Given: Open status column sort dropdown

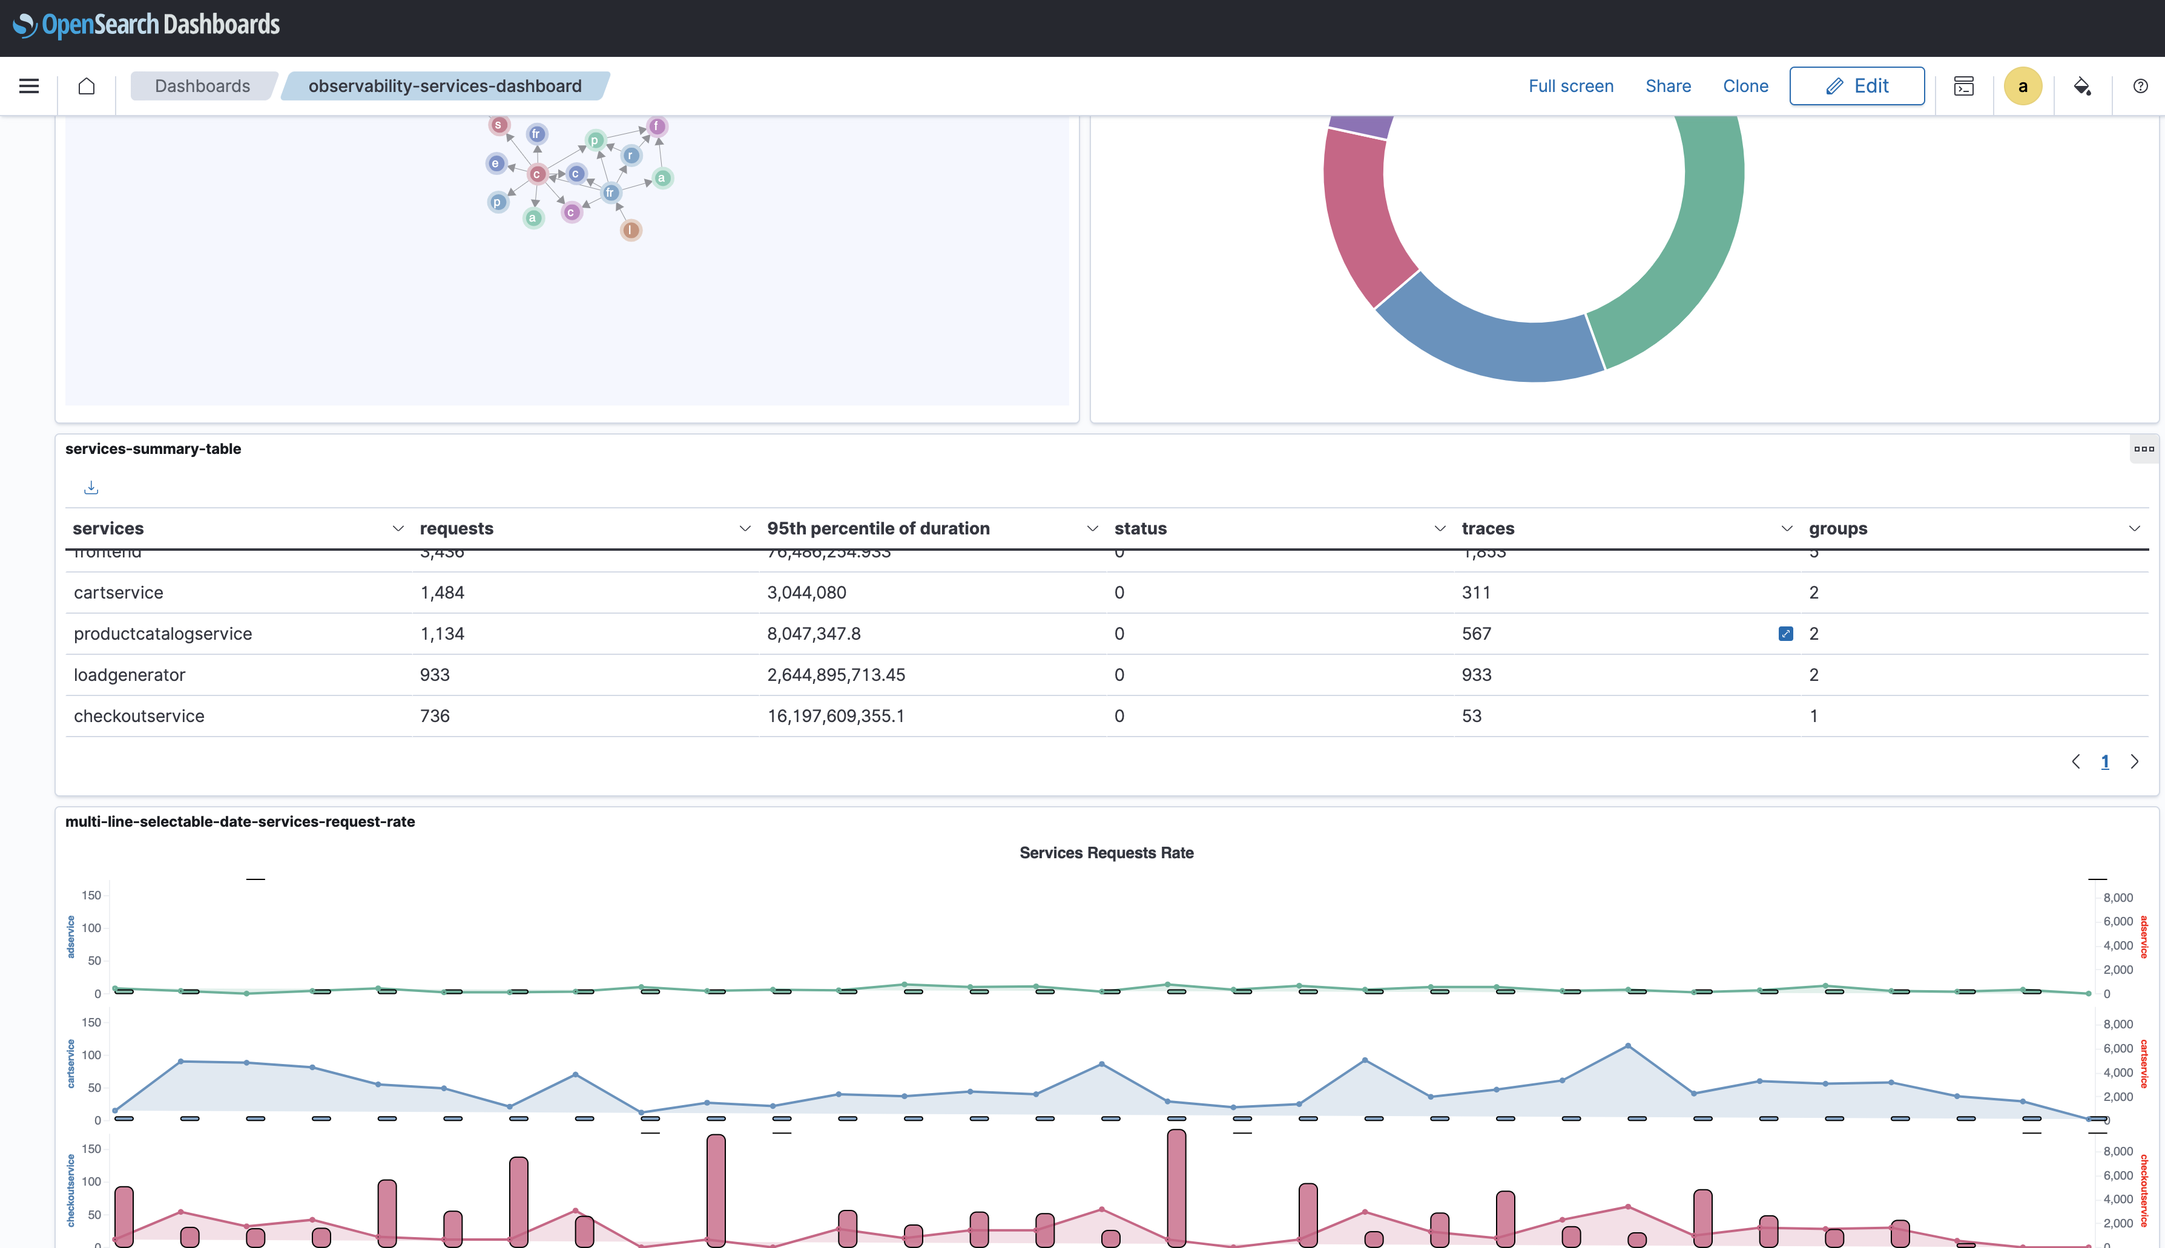Looking at the screenshot, I should (1440, 529).
